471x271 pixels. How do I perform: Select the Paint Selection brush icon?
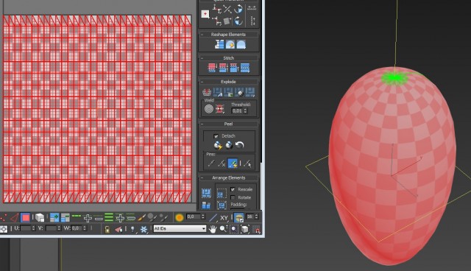pos(141,217)
